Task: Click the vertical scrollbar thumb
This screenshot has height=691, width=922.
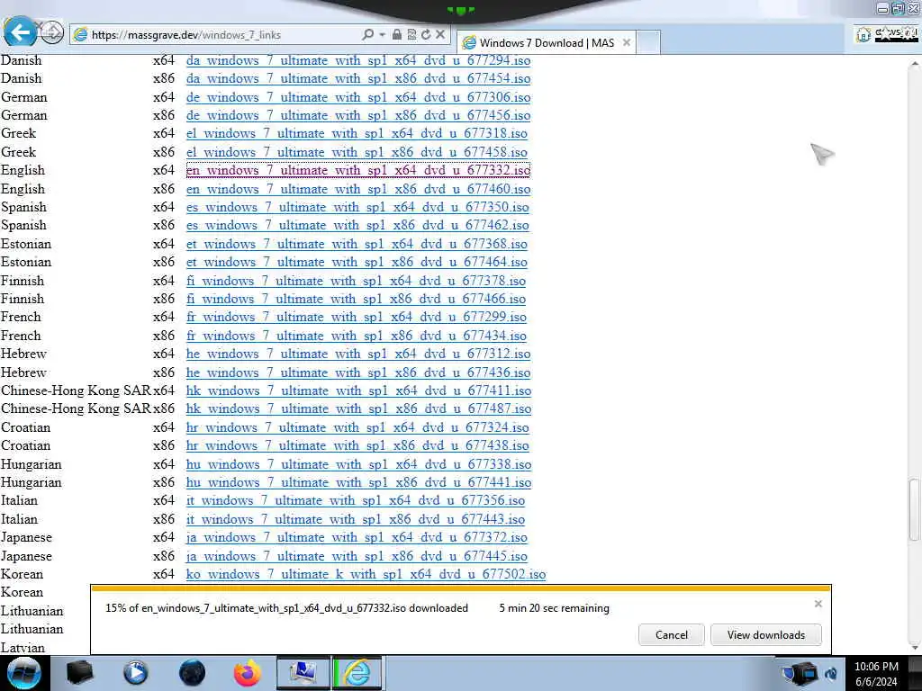Action: 914,509
